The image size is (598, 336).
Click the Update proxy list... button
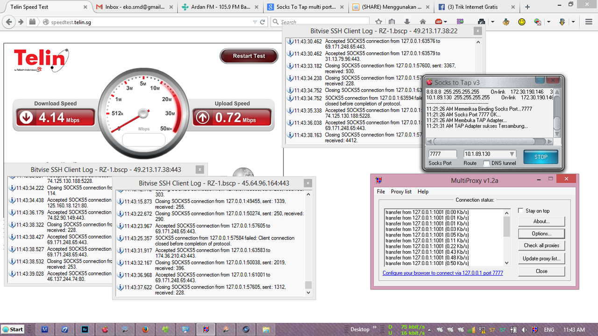(x=541, y=259)
